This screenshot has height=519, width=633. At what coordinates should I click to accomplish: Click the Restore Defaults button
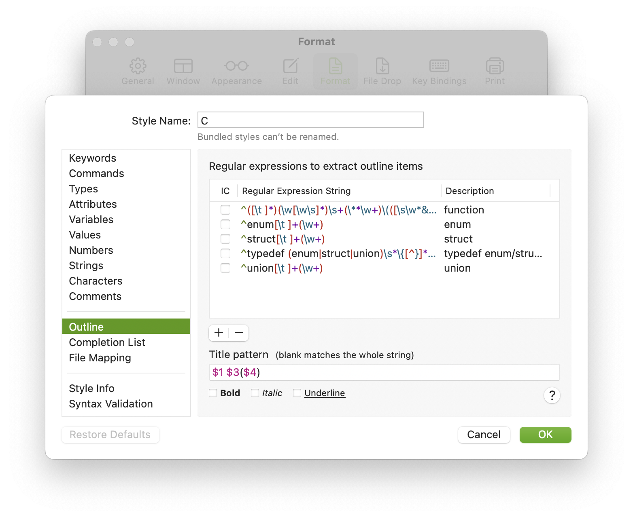click(x=110, y=435)
